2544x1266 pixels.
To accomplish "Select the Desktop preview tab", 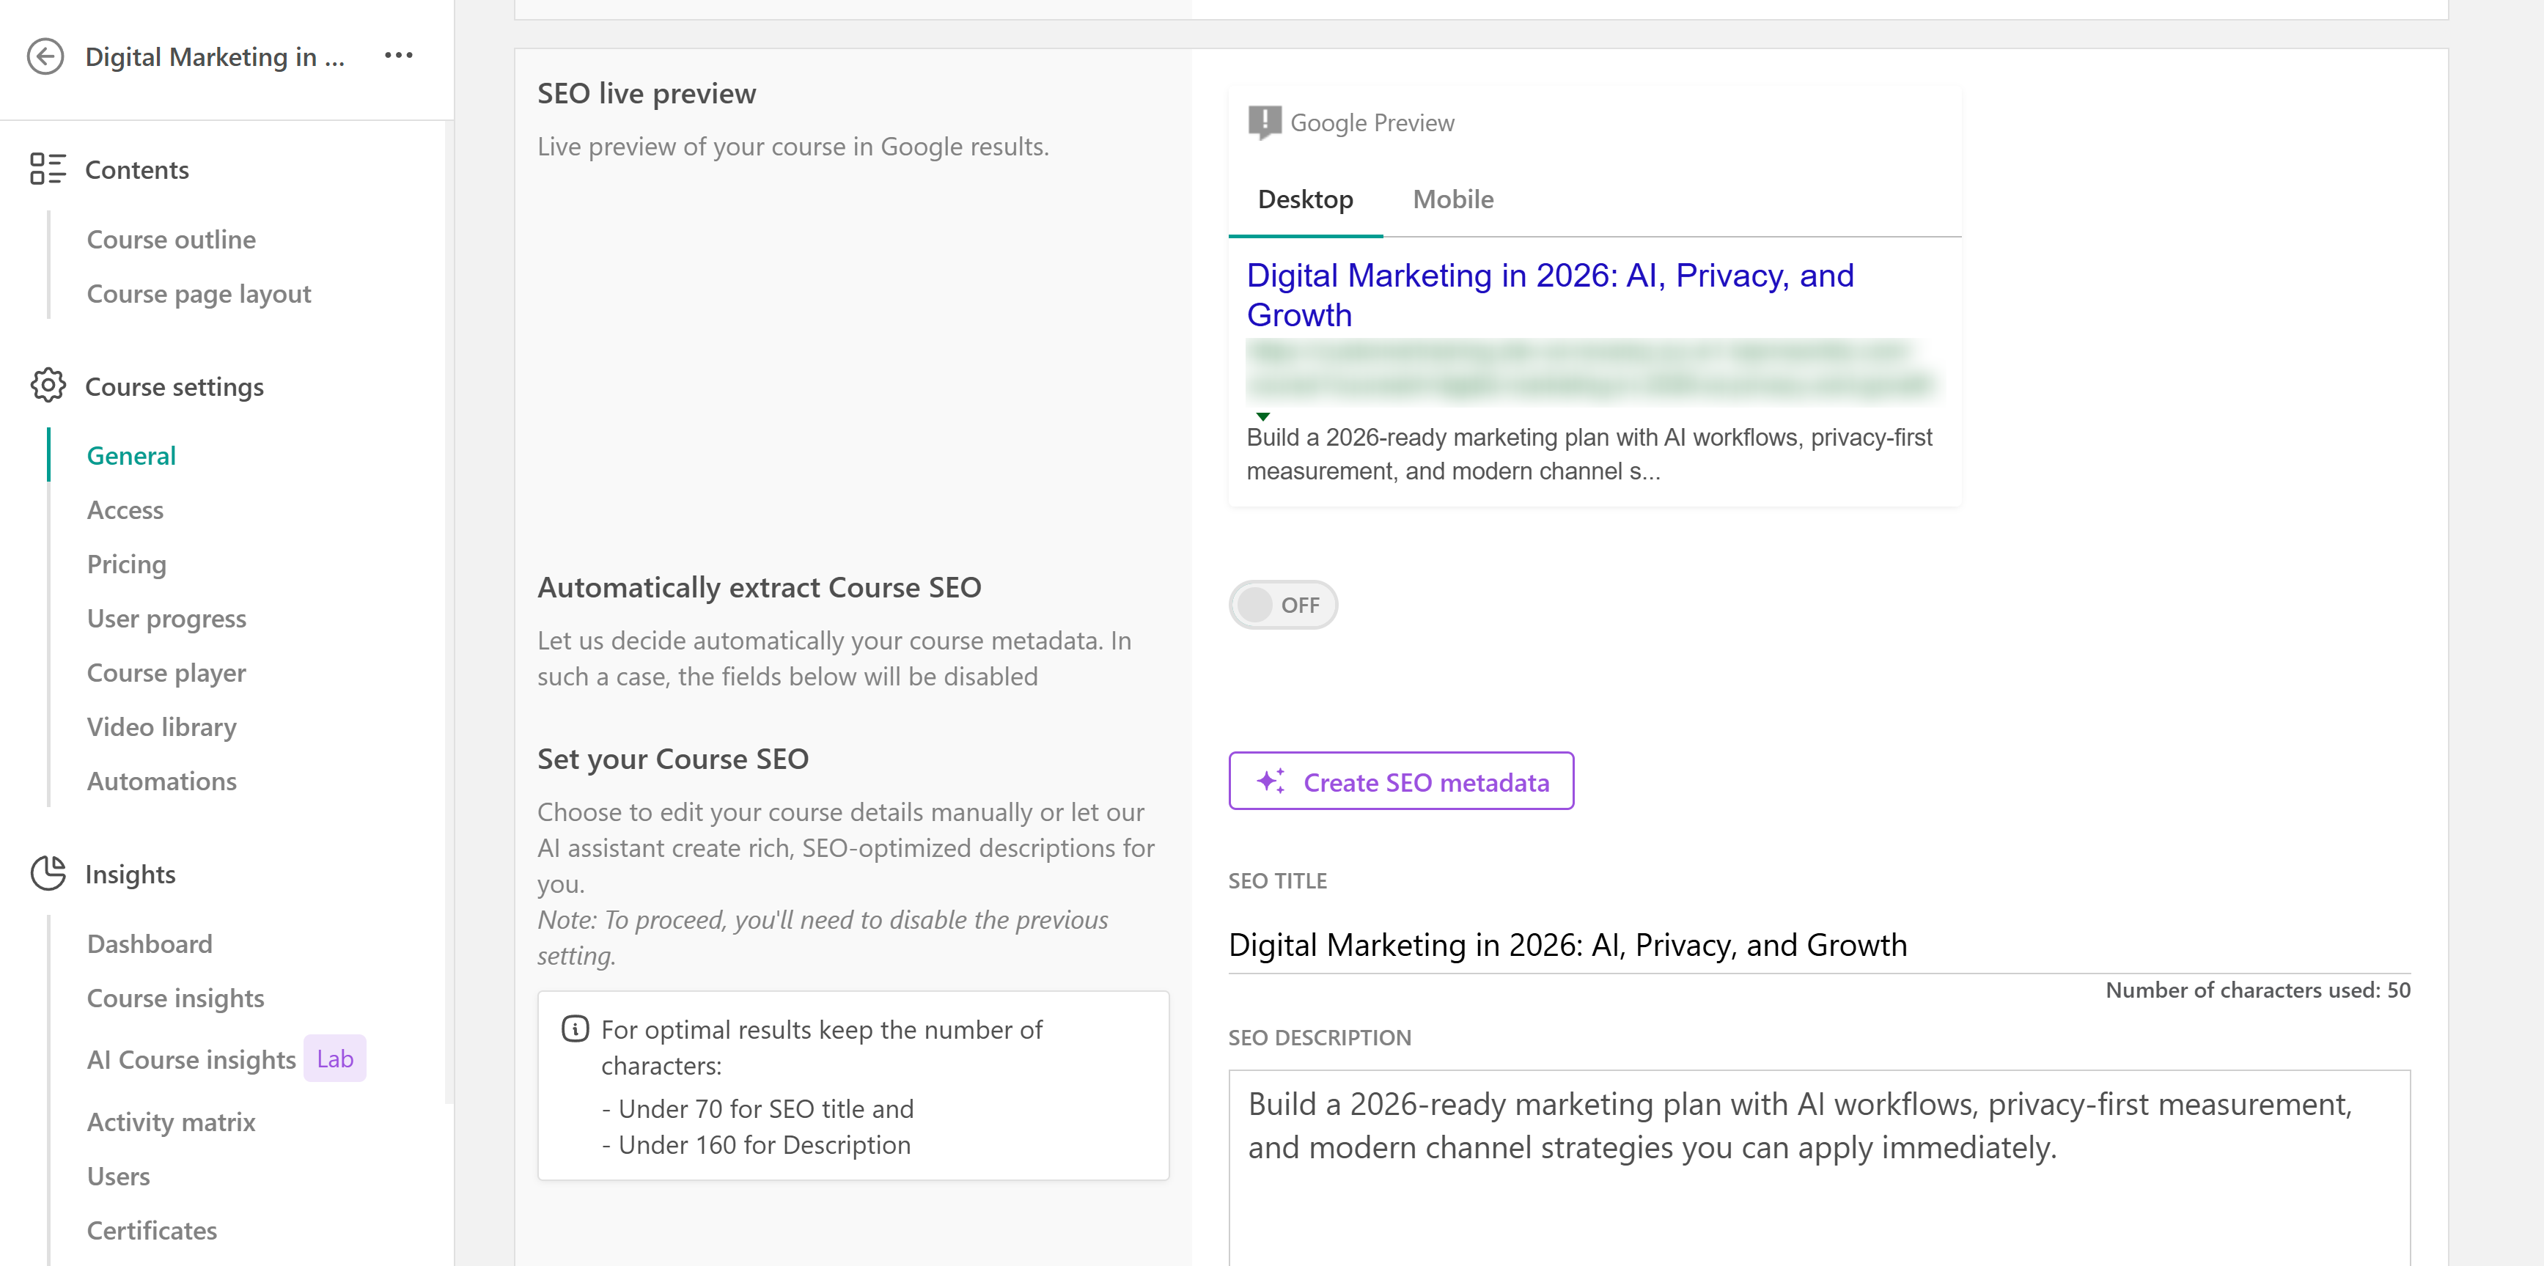I will tap(1304, 199).
